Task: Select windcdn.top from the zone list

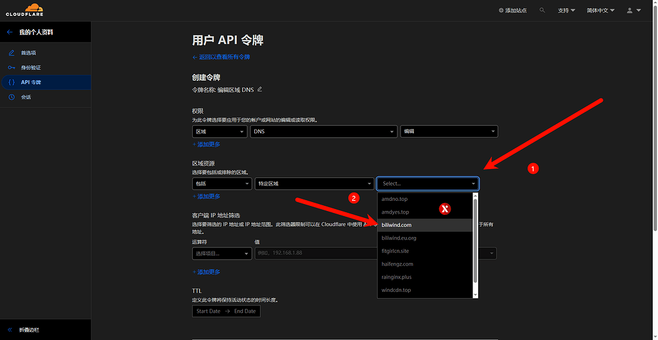Action: 425,290
